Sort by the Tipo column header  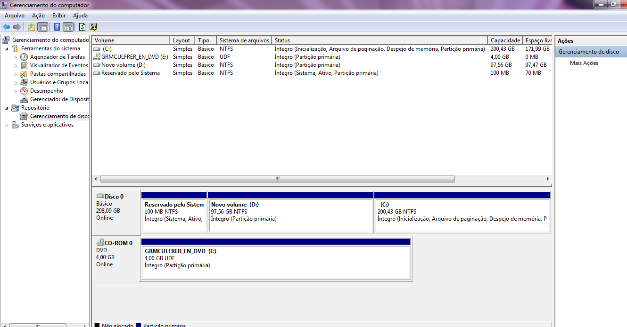click(x=206, y=40)
